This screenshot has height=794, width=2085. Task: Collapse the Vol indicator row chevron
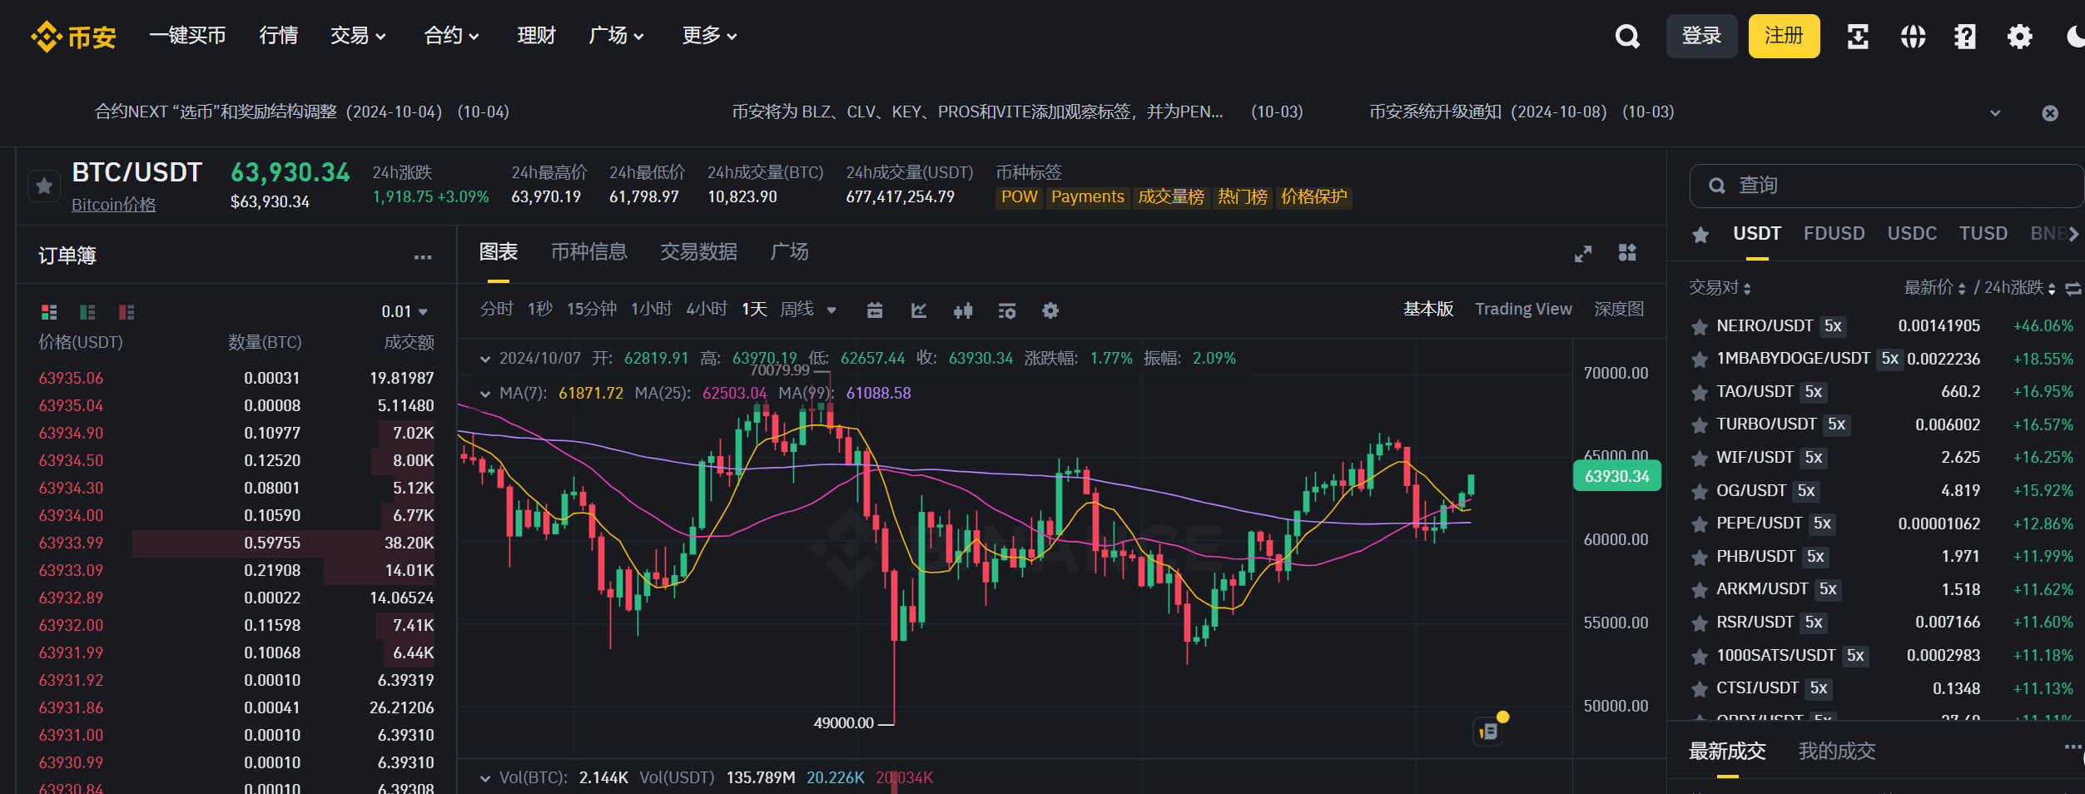(485, 778)
